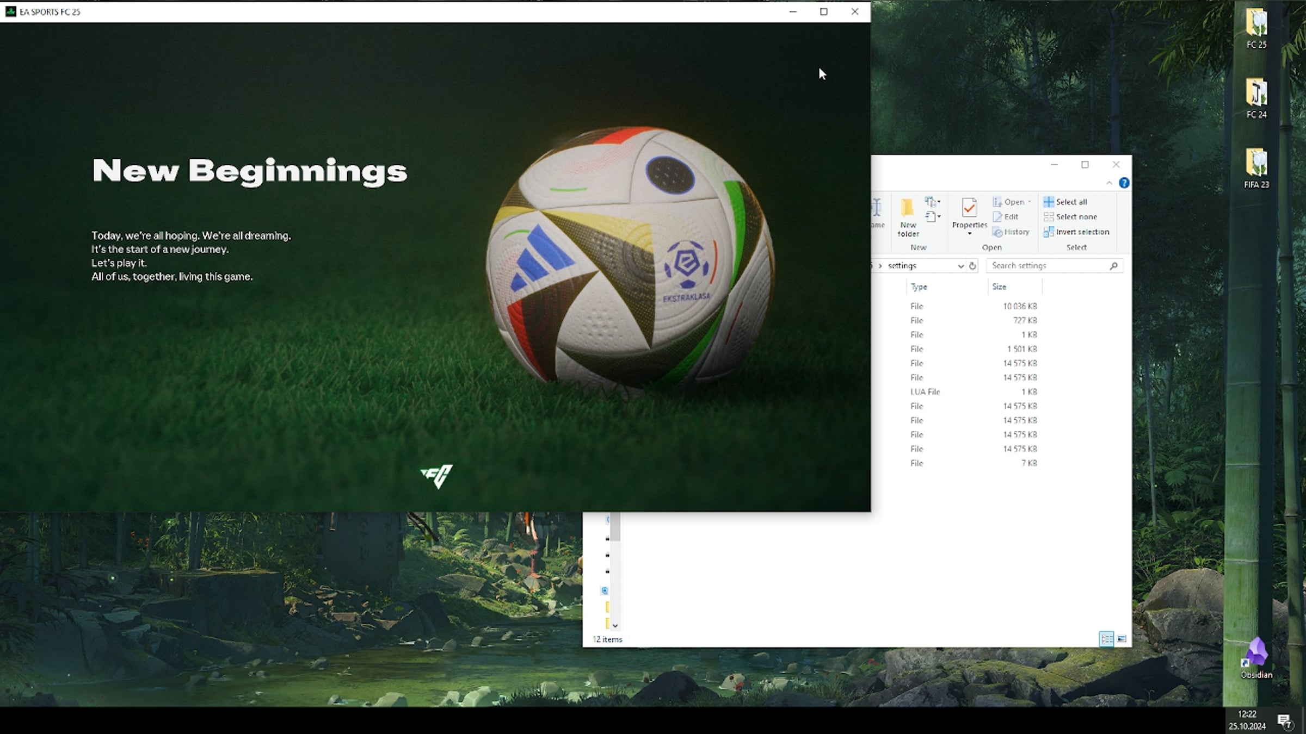The height and width of the screenshot is (734, 1306).
Task: Create a New folder in the settings directory
Action: (908, 216)
